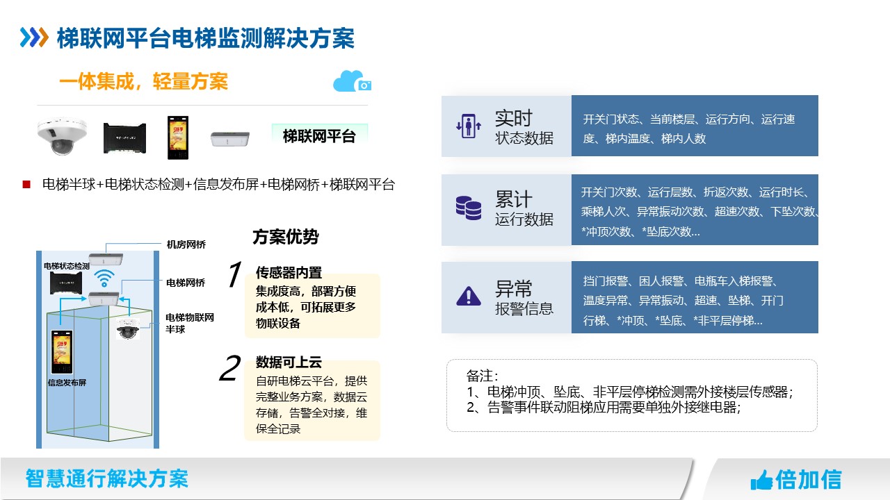Screen dimensions: 890x500
Task: Click the blue panel starting with 开关门状态
Action: (x=694, y=126)
